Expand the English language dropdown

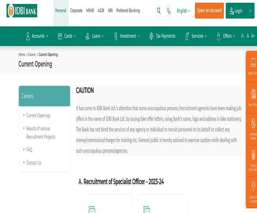(x=183, y=11)
